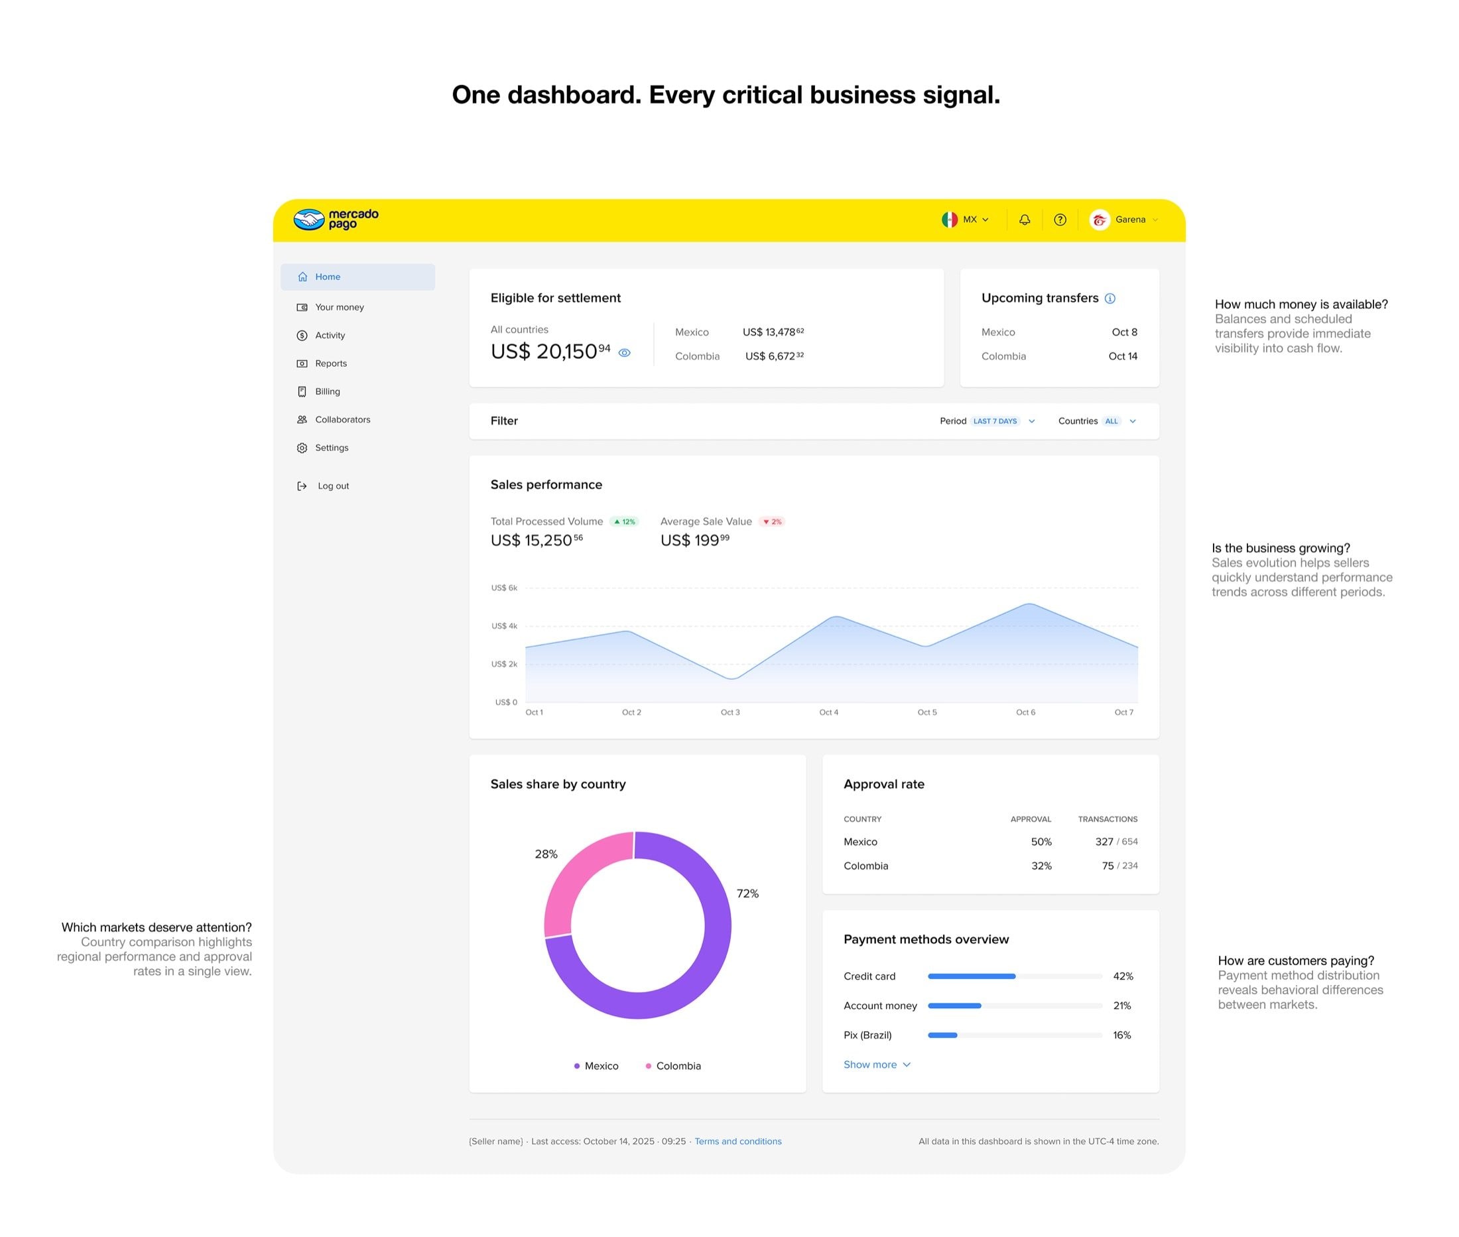Screen dimensions: 1459x1237
Task: Expand the Garena account chevron
Action: click(x=1155, y=220)
